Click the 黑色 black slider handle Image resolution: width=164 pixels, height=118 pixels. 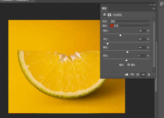pos(126,60)
